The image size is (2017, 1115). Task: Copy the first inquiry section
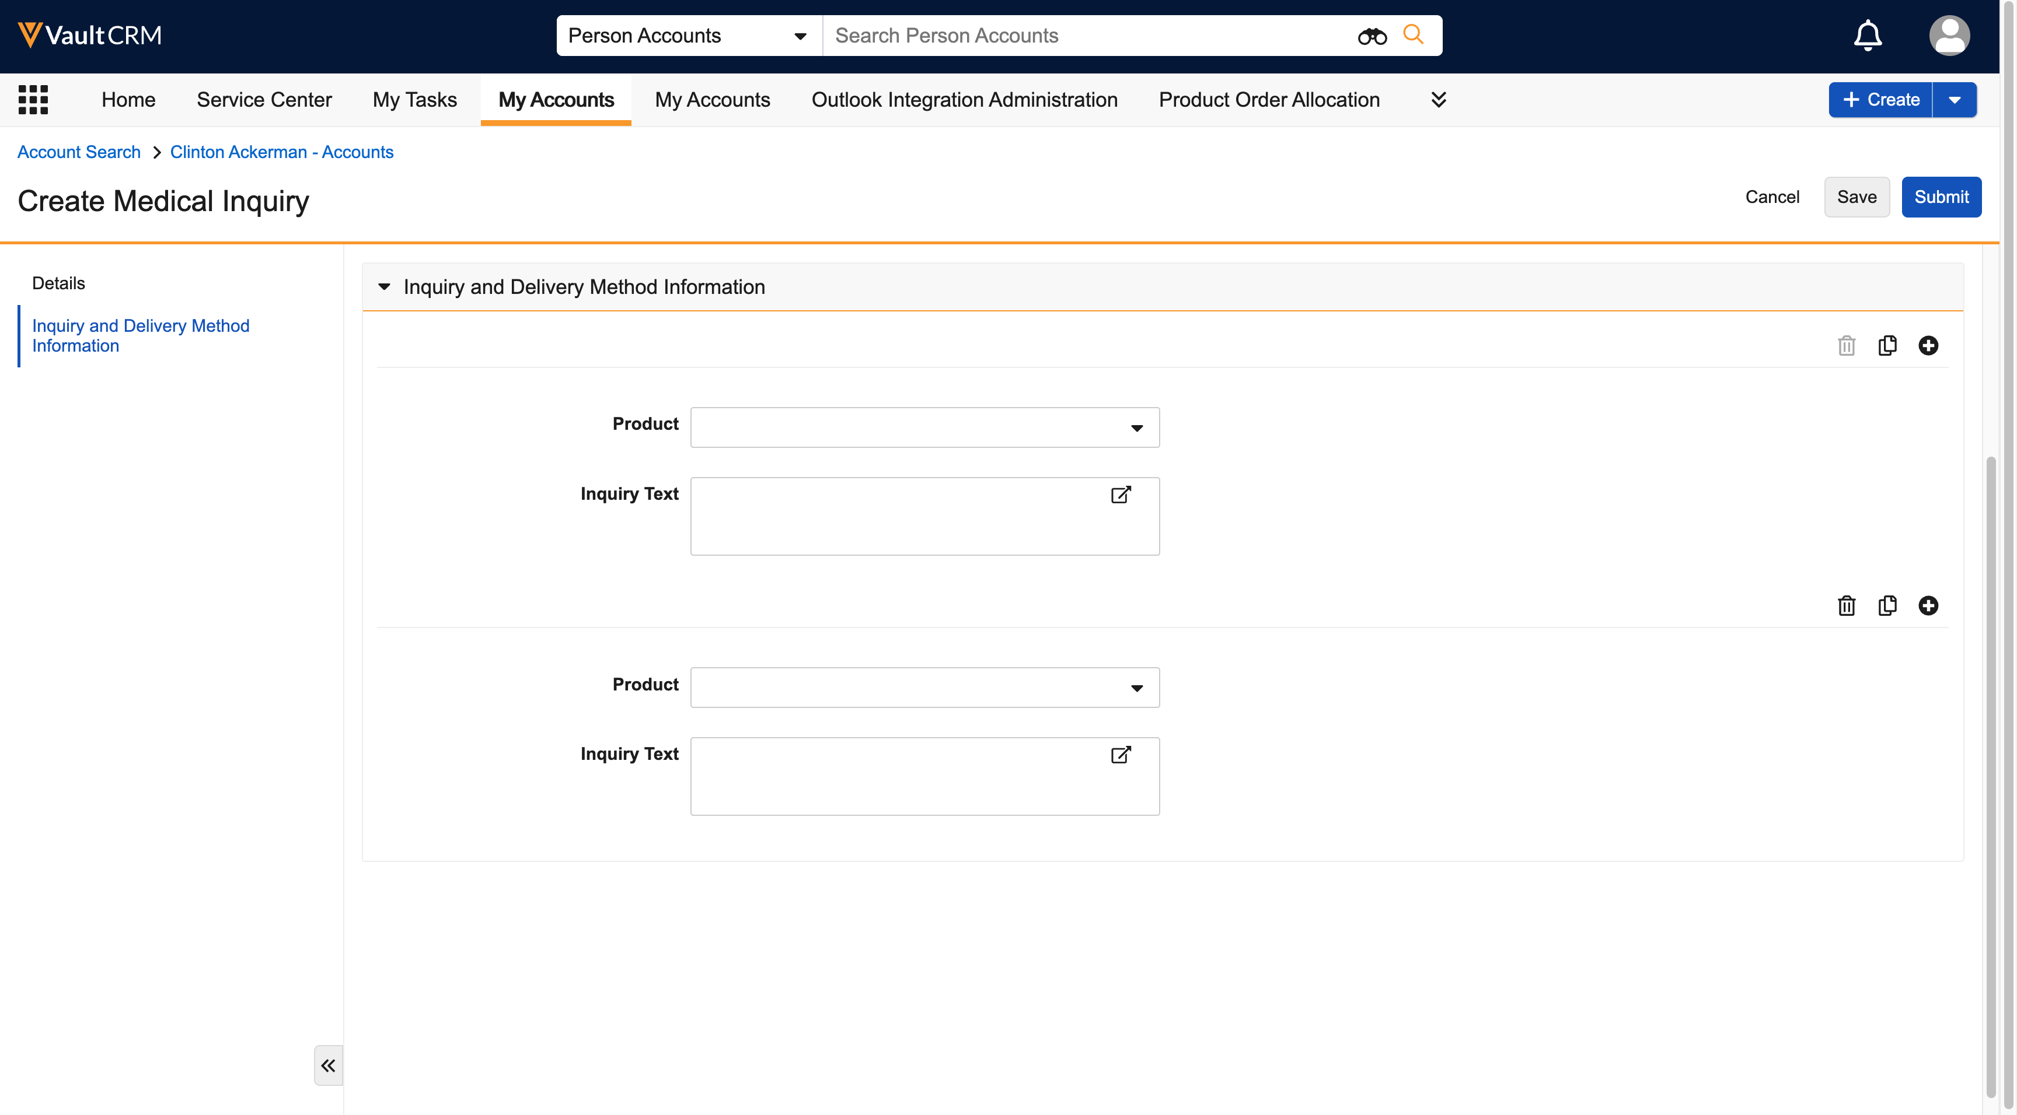pyautogui.click(x=1887, y=345)
